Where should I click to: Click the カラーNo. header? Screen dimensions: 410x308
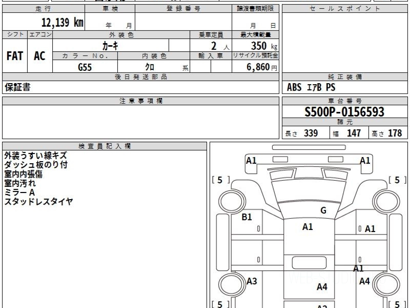point(85,56)
